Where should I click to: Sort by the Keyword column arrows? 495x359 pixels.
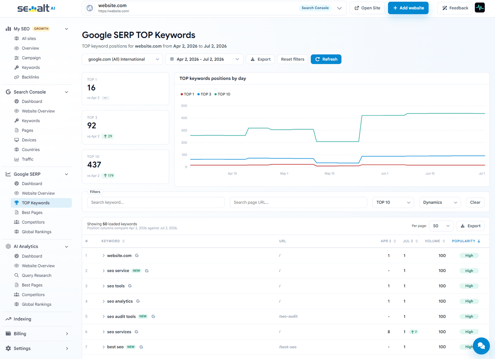pyautogui.click(x=123, y=241)
